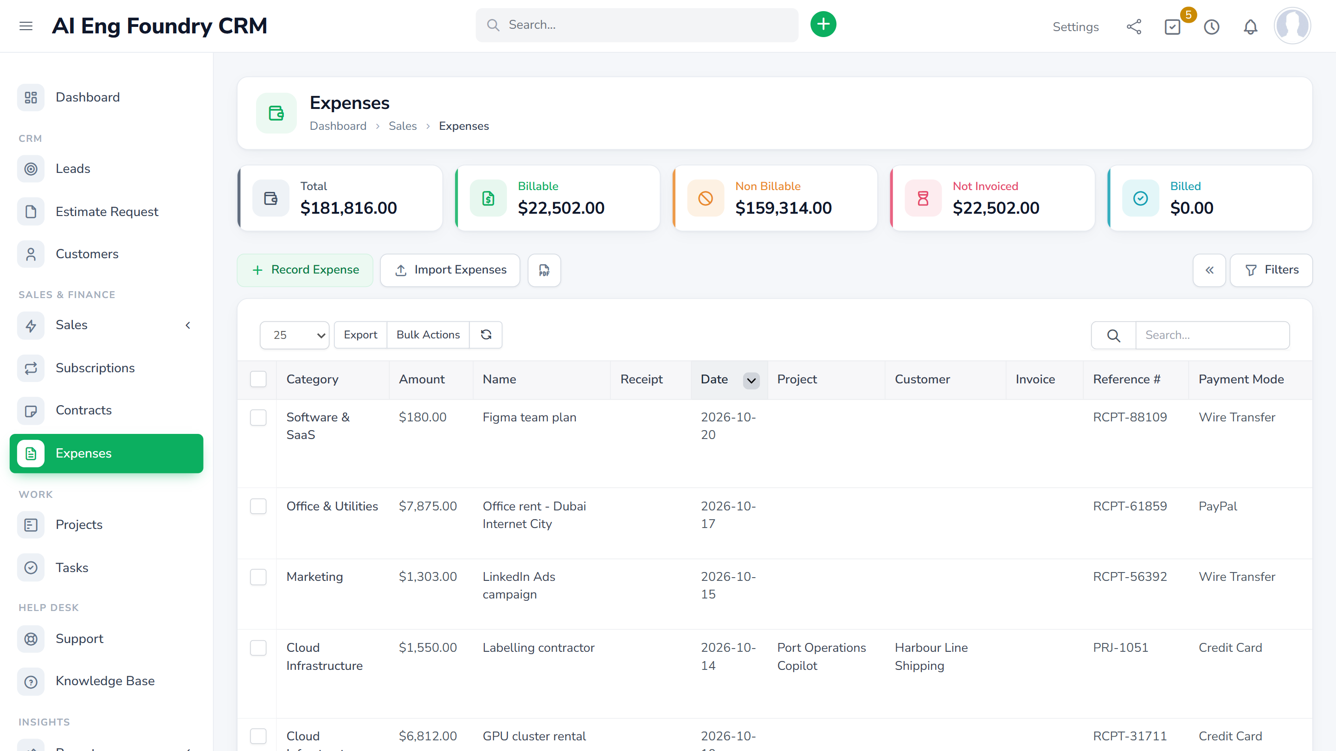This screenshot has height=751, width=1336.
Task: Open the Bulk Actions menu
Action: (428, 335)
